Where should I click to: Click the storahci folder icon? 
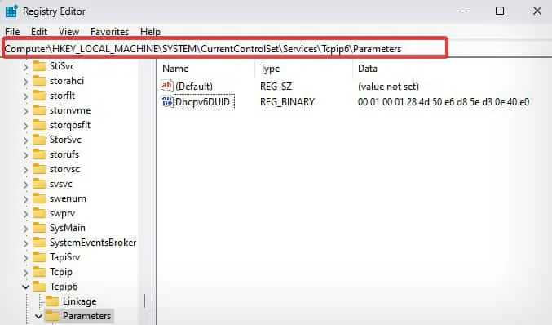coord(39,81)
